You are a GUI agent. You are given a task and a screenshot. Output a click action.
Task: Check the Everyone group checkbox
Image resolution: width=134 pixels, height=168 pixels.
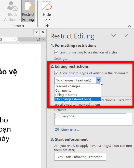point(57,116)
